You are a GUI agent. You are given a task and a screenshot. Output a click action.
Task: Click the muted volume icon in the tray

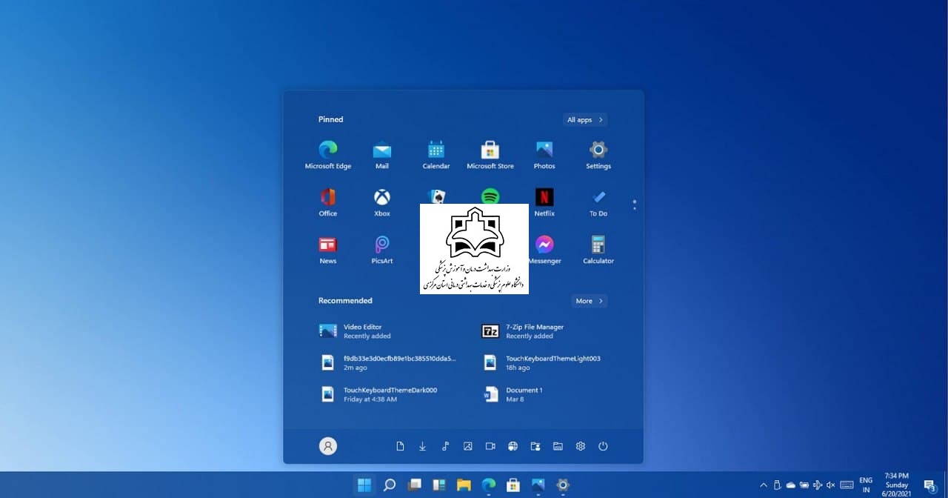pyautogui.click(x=830, y=485)
